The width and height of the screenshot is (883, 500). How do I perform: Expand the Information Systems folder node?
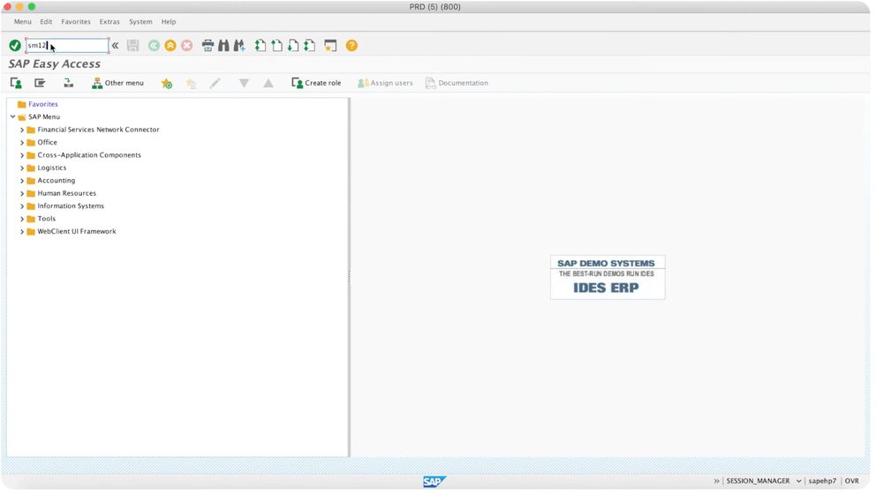(x=22, y=206)
